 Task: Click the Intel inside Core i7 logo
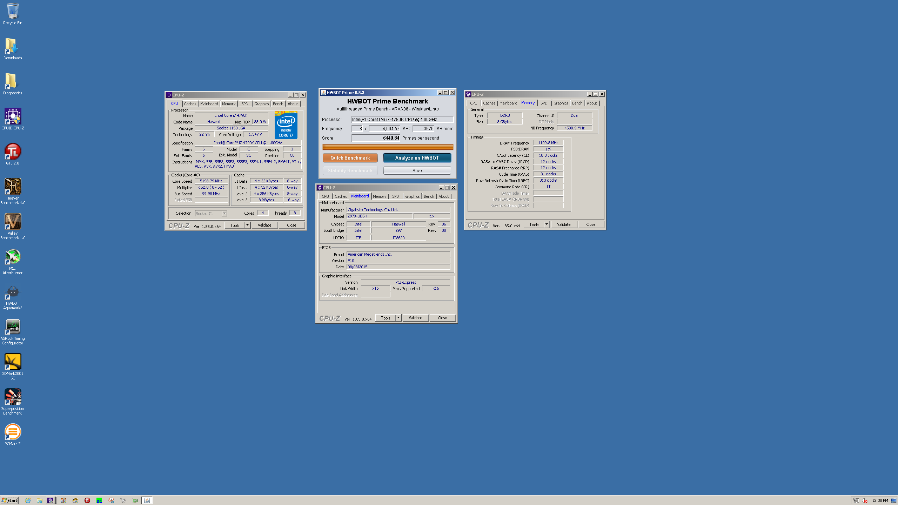click(x=286, y=125)
